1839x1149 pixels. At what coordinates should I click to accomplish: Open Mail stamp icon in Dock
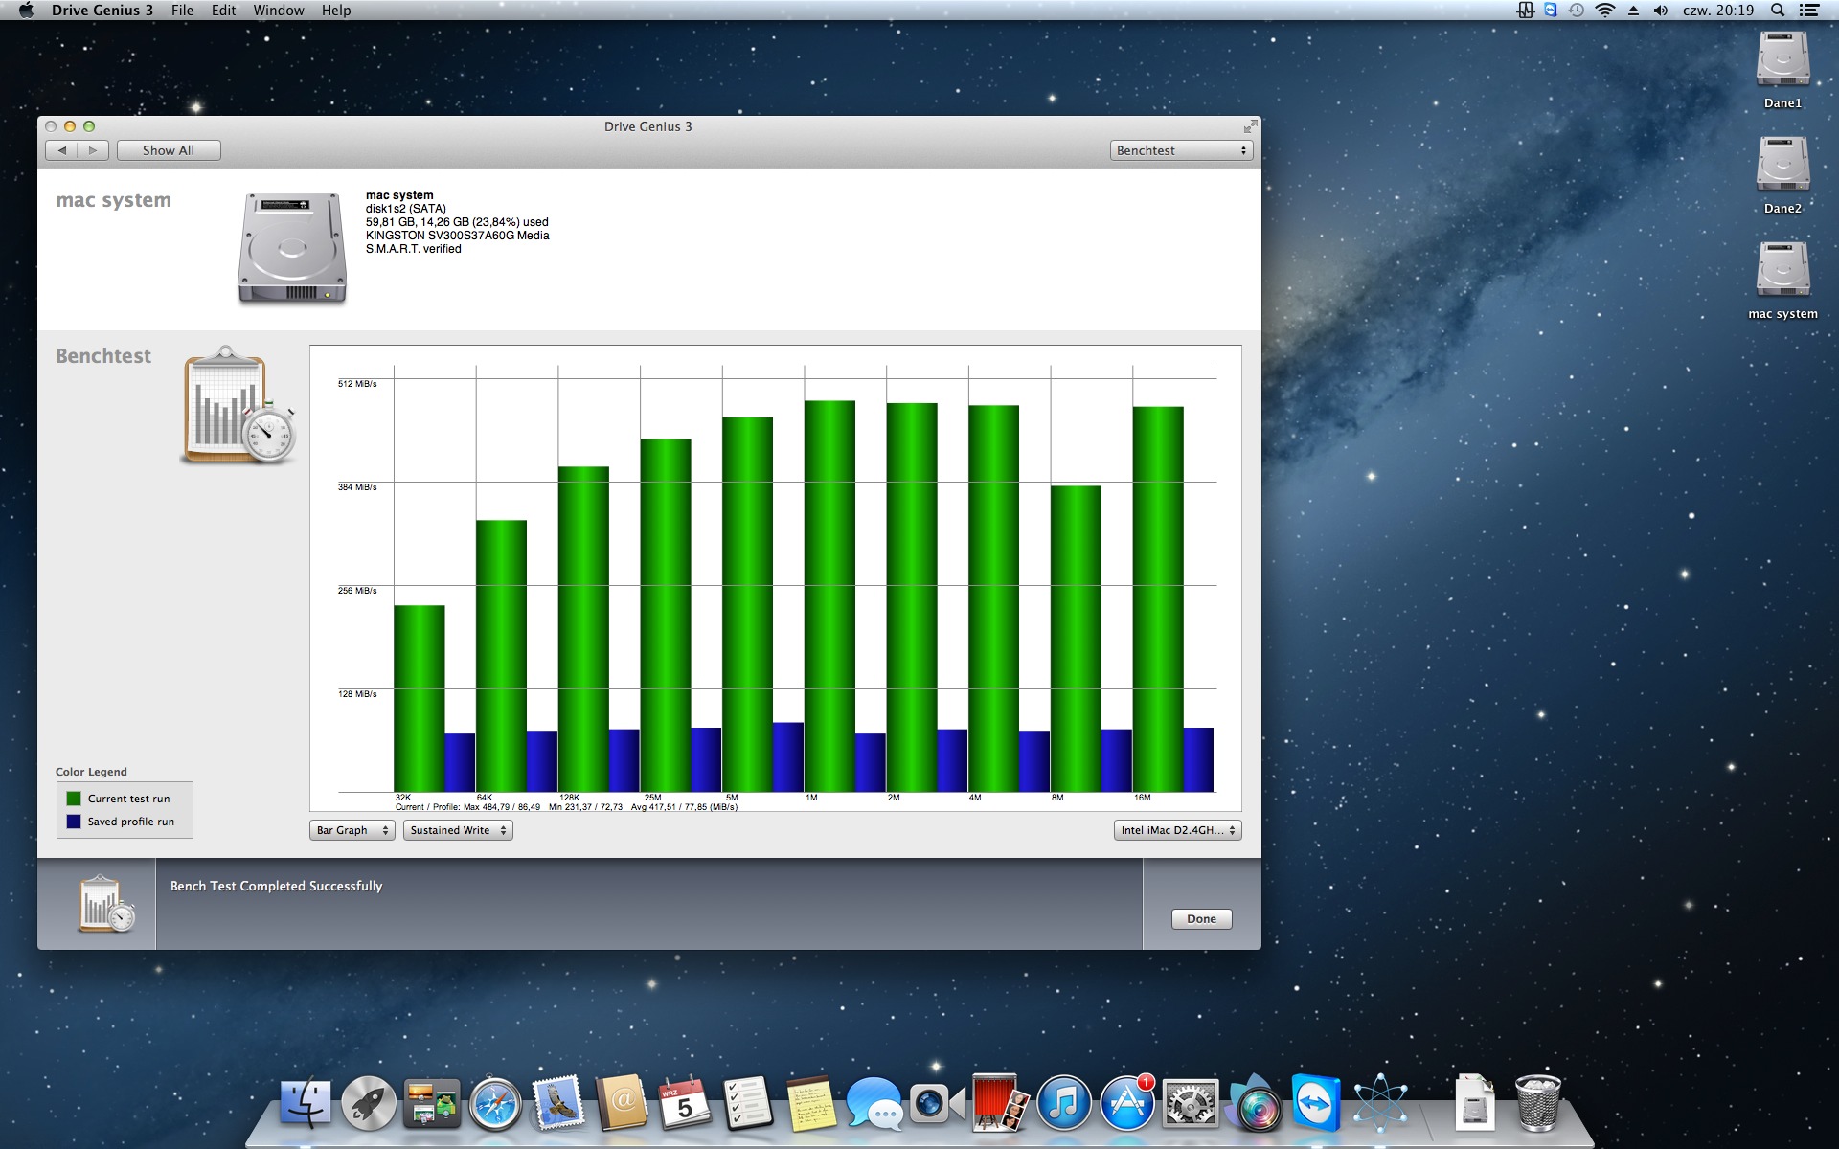[x=558, y=1103]
